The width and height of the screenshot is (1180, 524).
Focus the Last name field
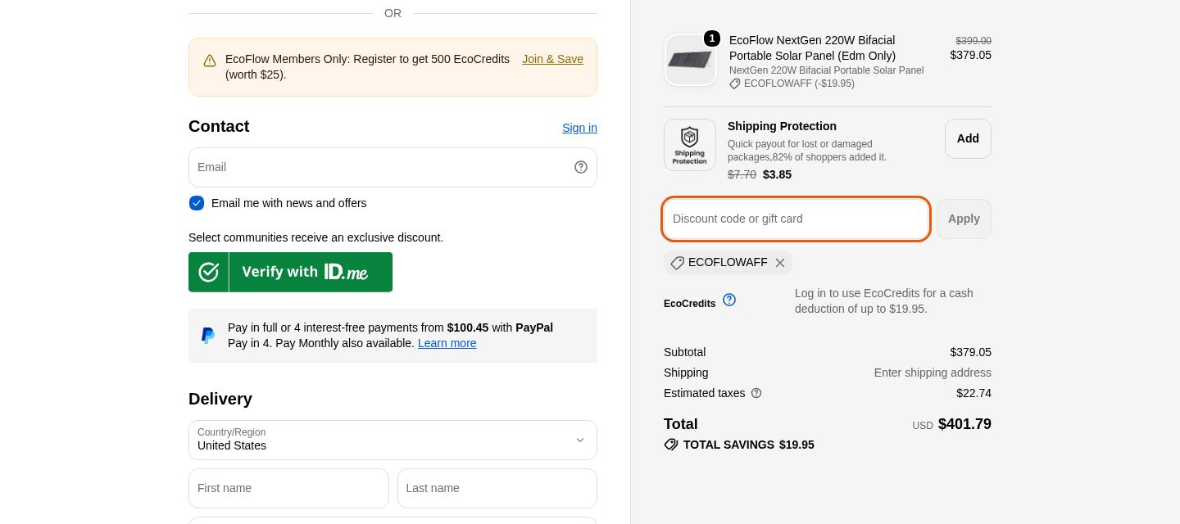coord(497,489)
